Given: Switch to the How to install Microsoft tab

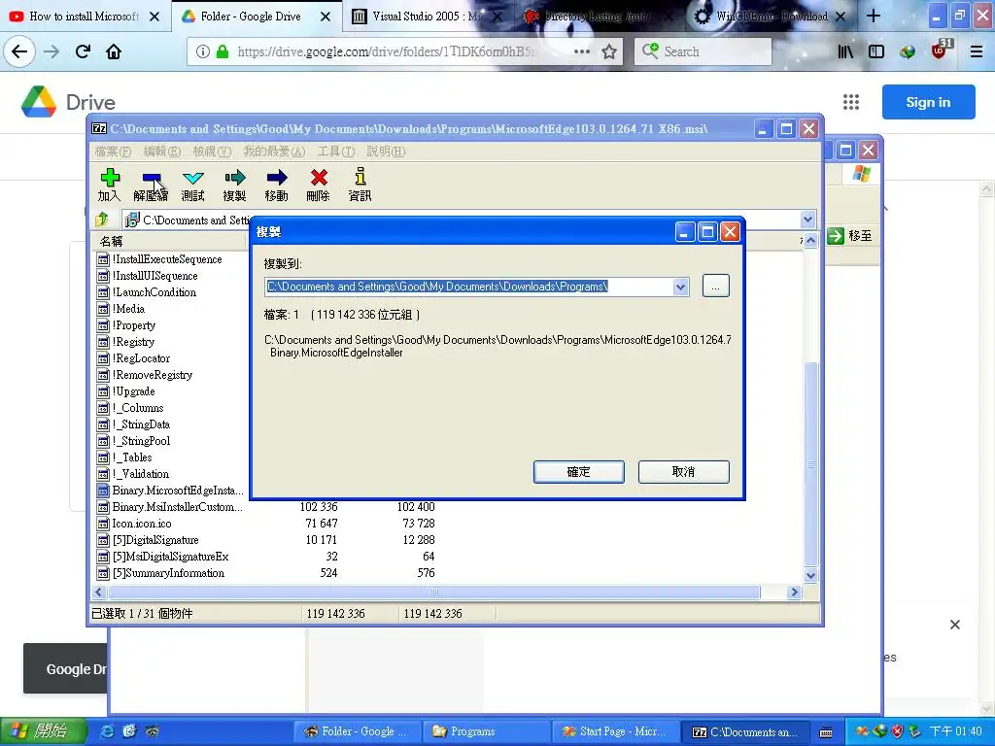Looking at the screenshot, I should pyautogui.click(x=85, y=16).
